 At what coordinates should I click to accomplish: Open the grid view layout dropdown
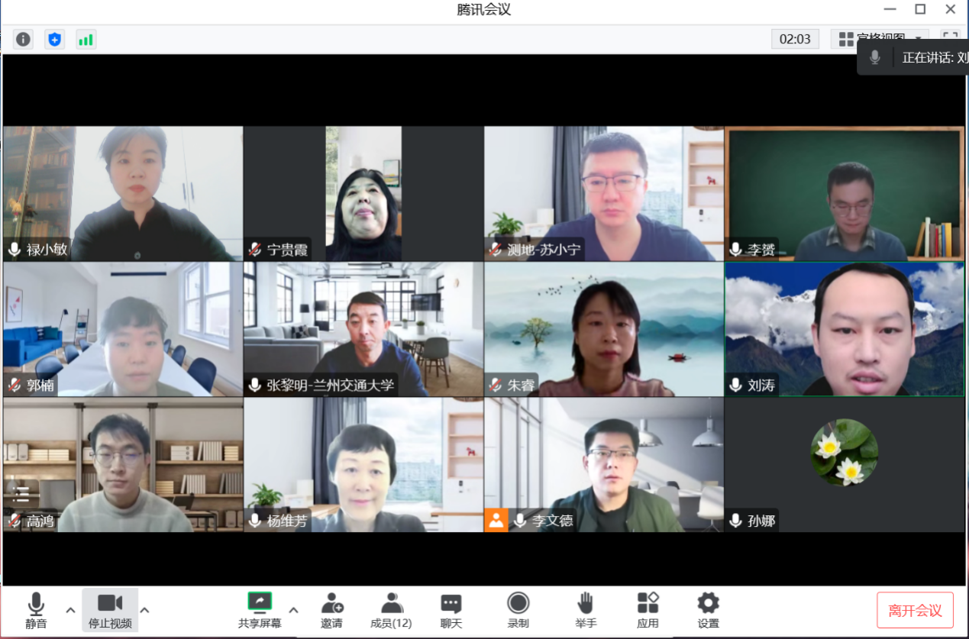pos(880,39)
